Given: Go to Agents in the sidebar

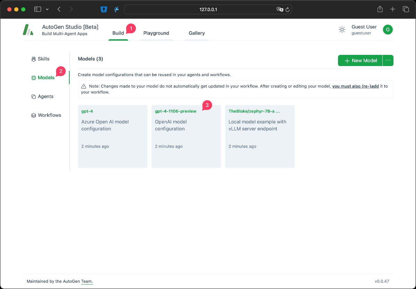Looking at the screenshot, I should coord(42,96).
